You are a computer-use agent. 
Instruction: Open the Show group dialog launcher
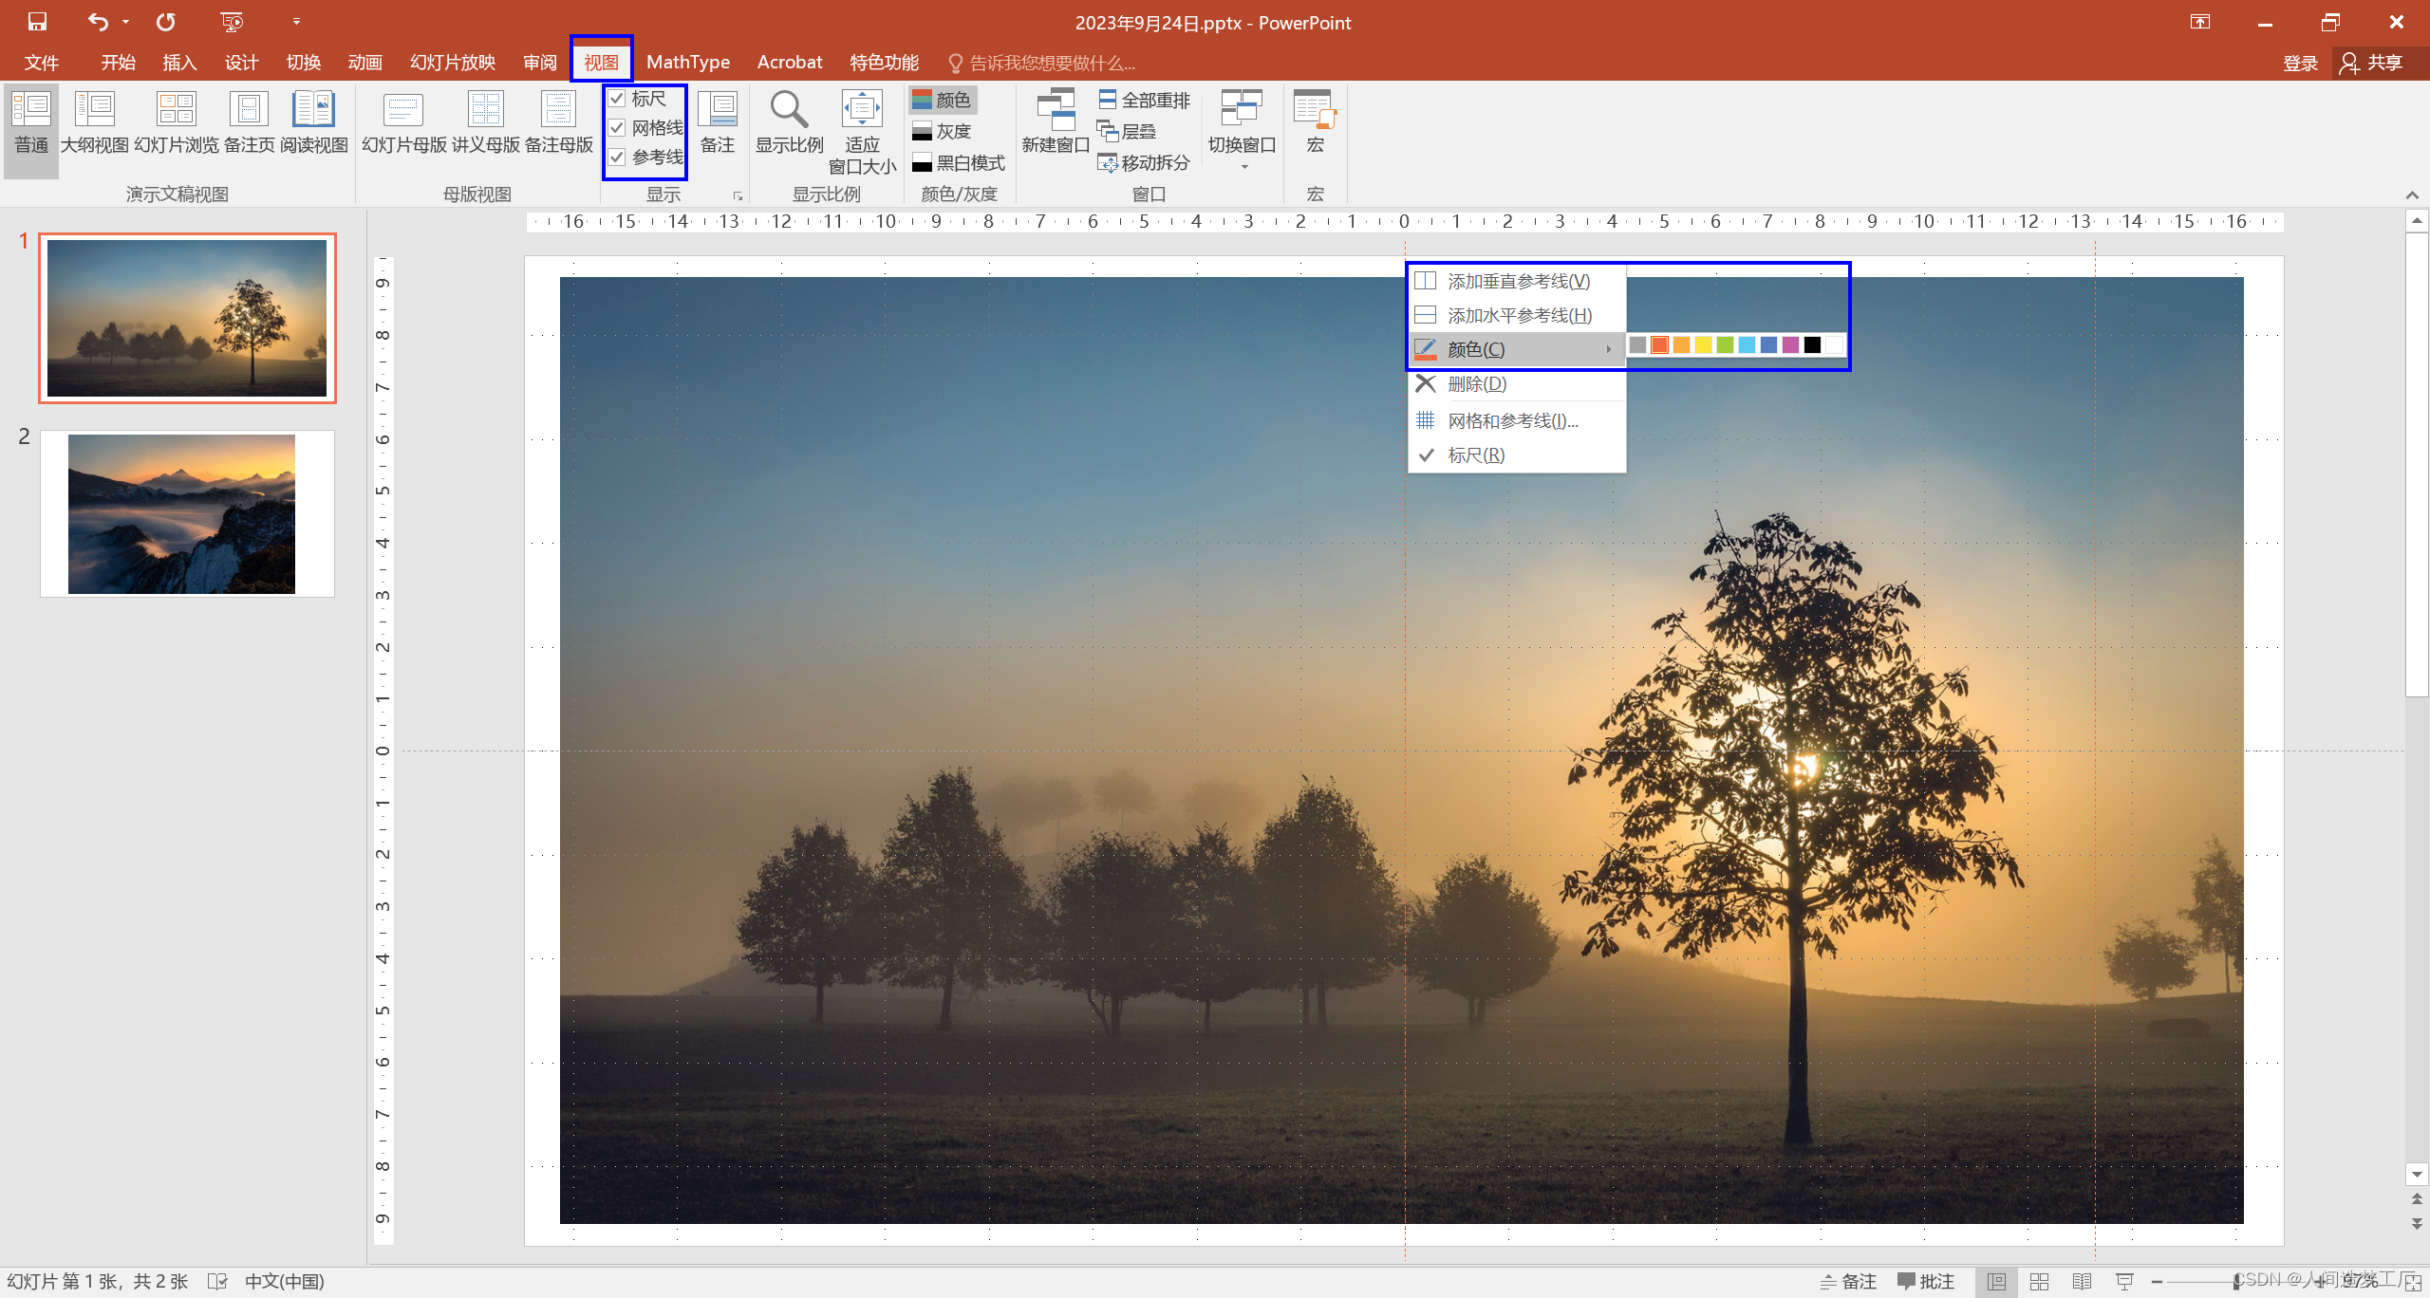[x=738, y=195]
